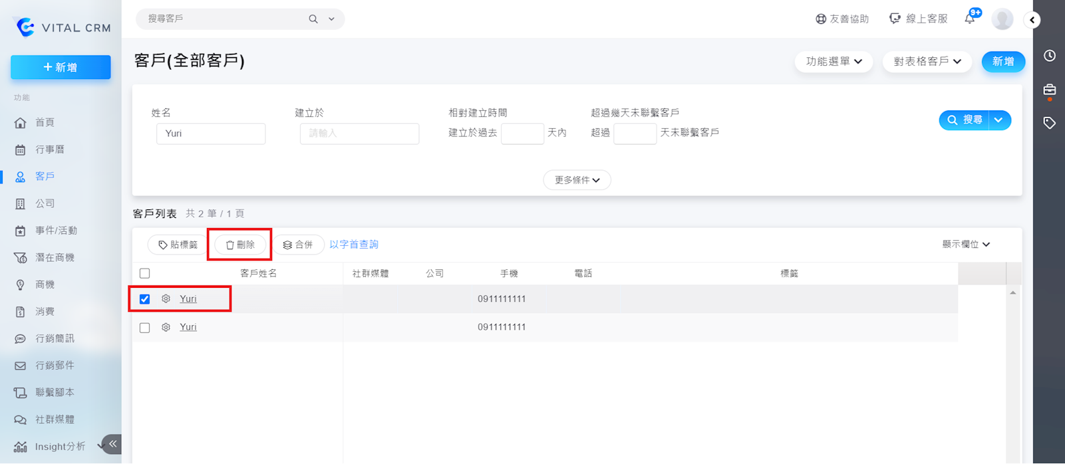Open the 功能選單 dropdown

[x=834, y=62]
